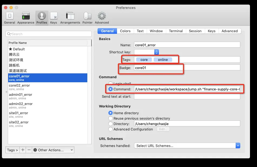Image resolution: width=257 pixels, height=167 pixels.
Task: Choose Home directory radio option
Action: (111, 113)
